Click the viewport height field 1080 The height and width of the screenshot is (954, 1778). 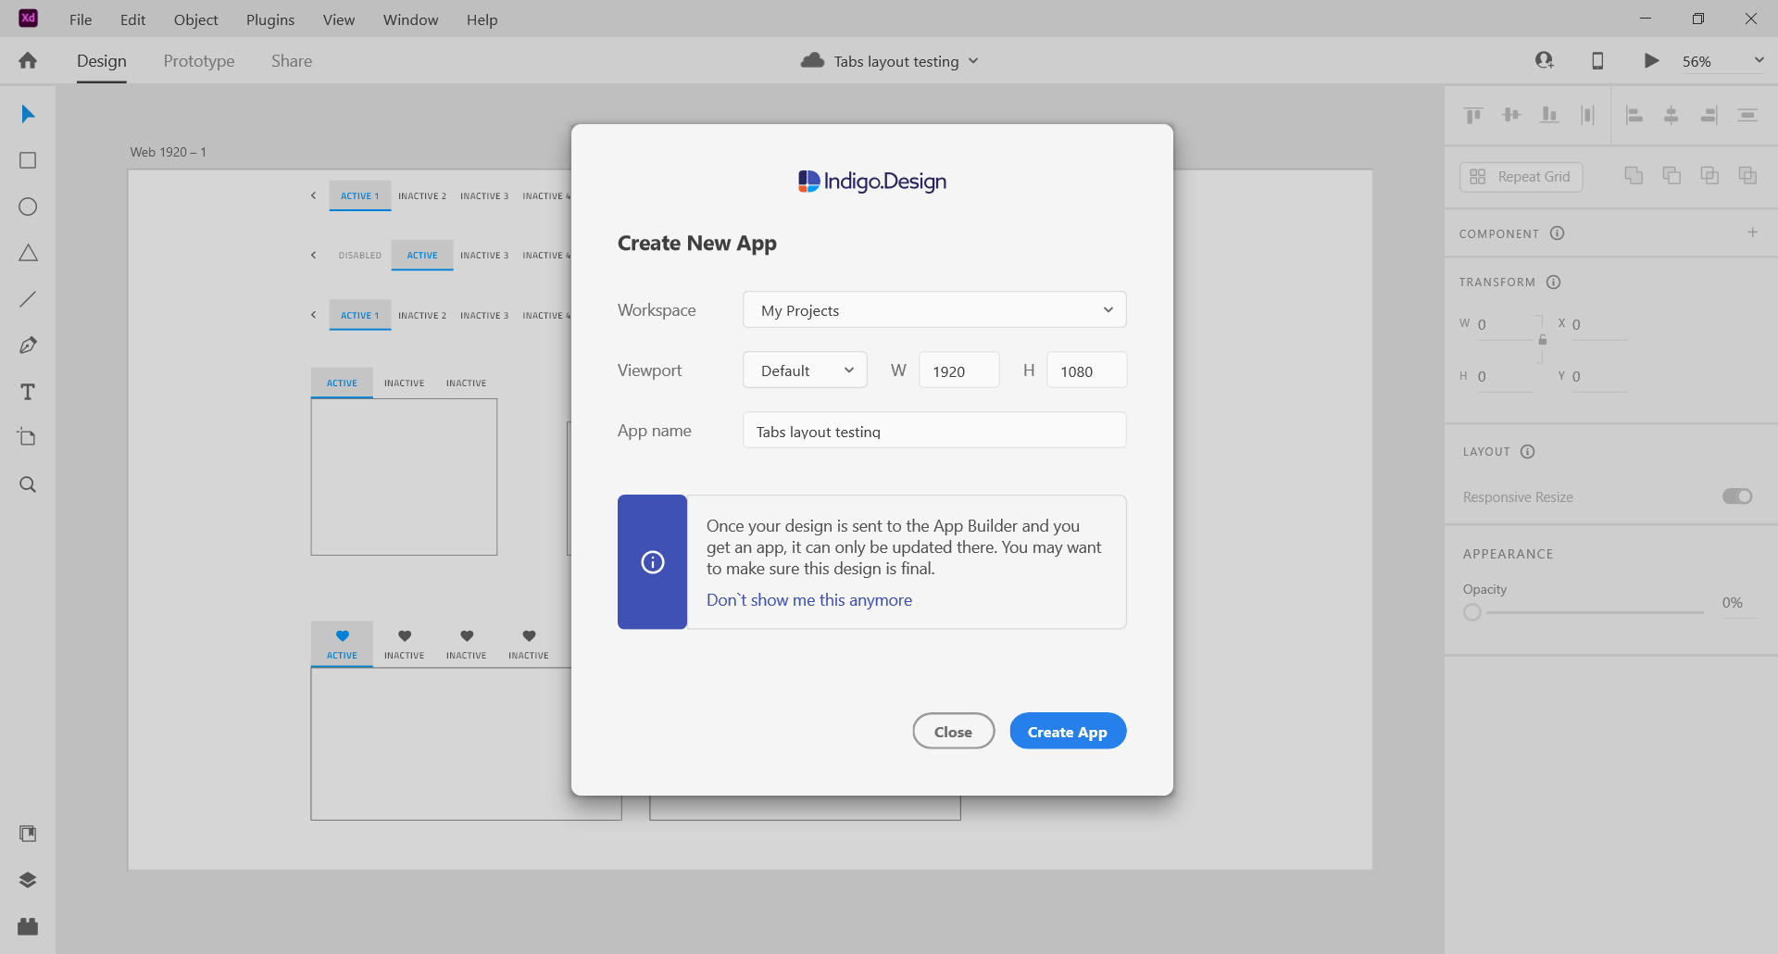[1086, 370]
